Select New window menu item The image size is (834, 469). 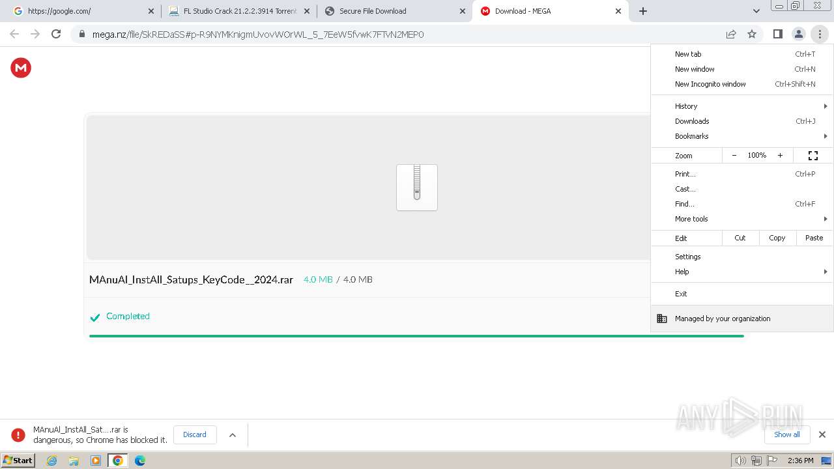tap(742, 69)
